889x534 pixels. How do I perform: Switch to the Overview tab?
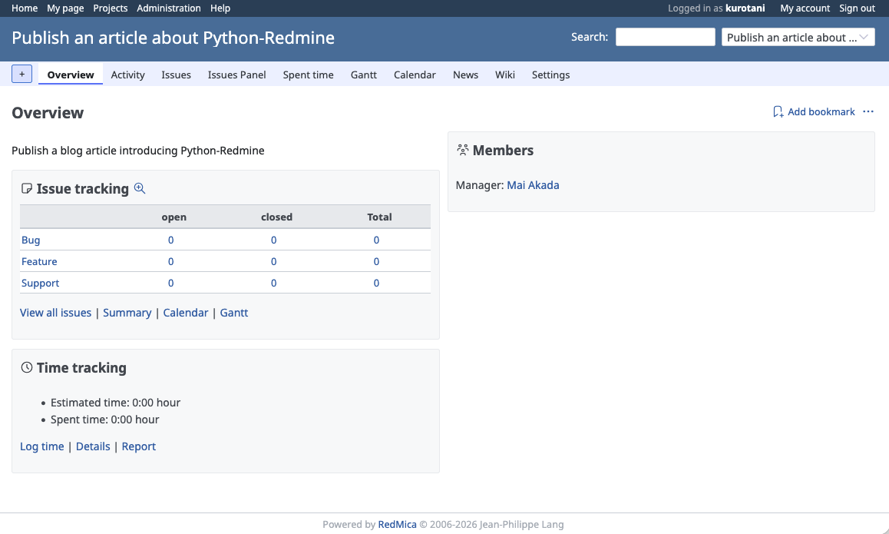[x=71, y=75]
